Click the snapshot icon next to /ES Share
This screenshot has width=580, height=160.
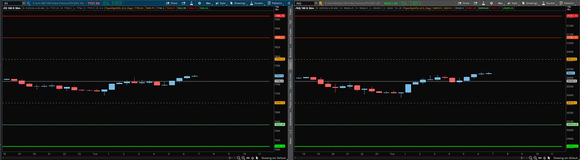183,3
